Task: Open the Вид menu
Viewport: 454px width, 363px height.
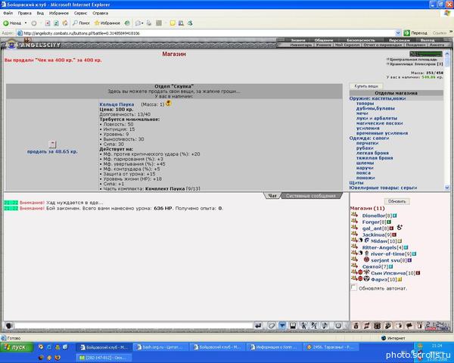Action: (x=40, y=14)
